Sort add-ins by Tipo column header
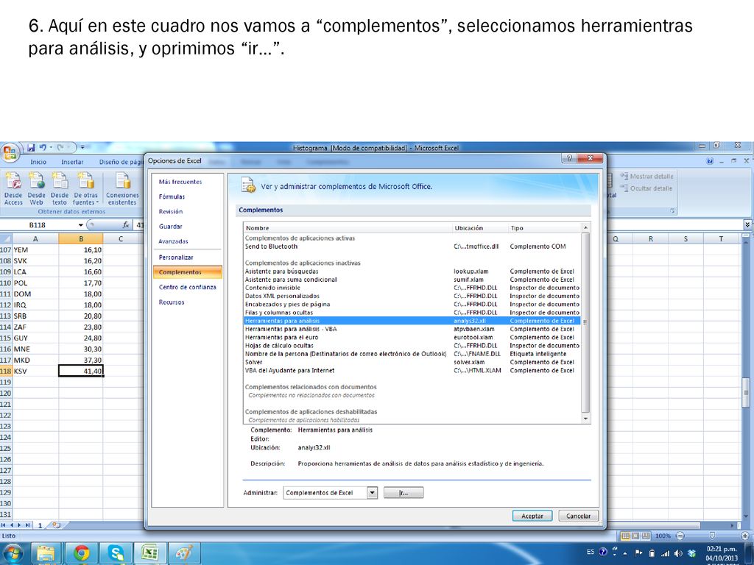The width and height of the screenshot is (754, 565). (x=544, y=228)
